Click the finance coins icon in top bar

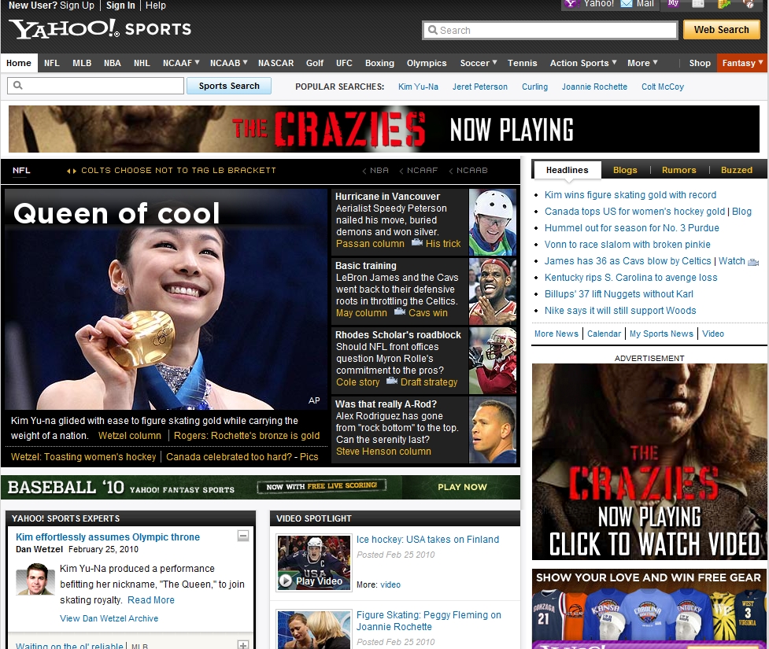(724, 4)
